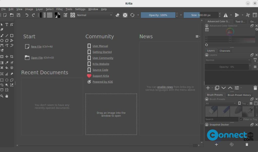The height and width of the screenshot is (152, 258).
Task: Open the News hamburger menu
Action: click(197, 36)
